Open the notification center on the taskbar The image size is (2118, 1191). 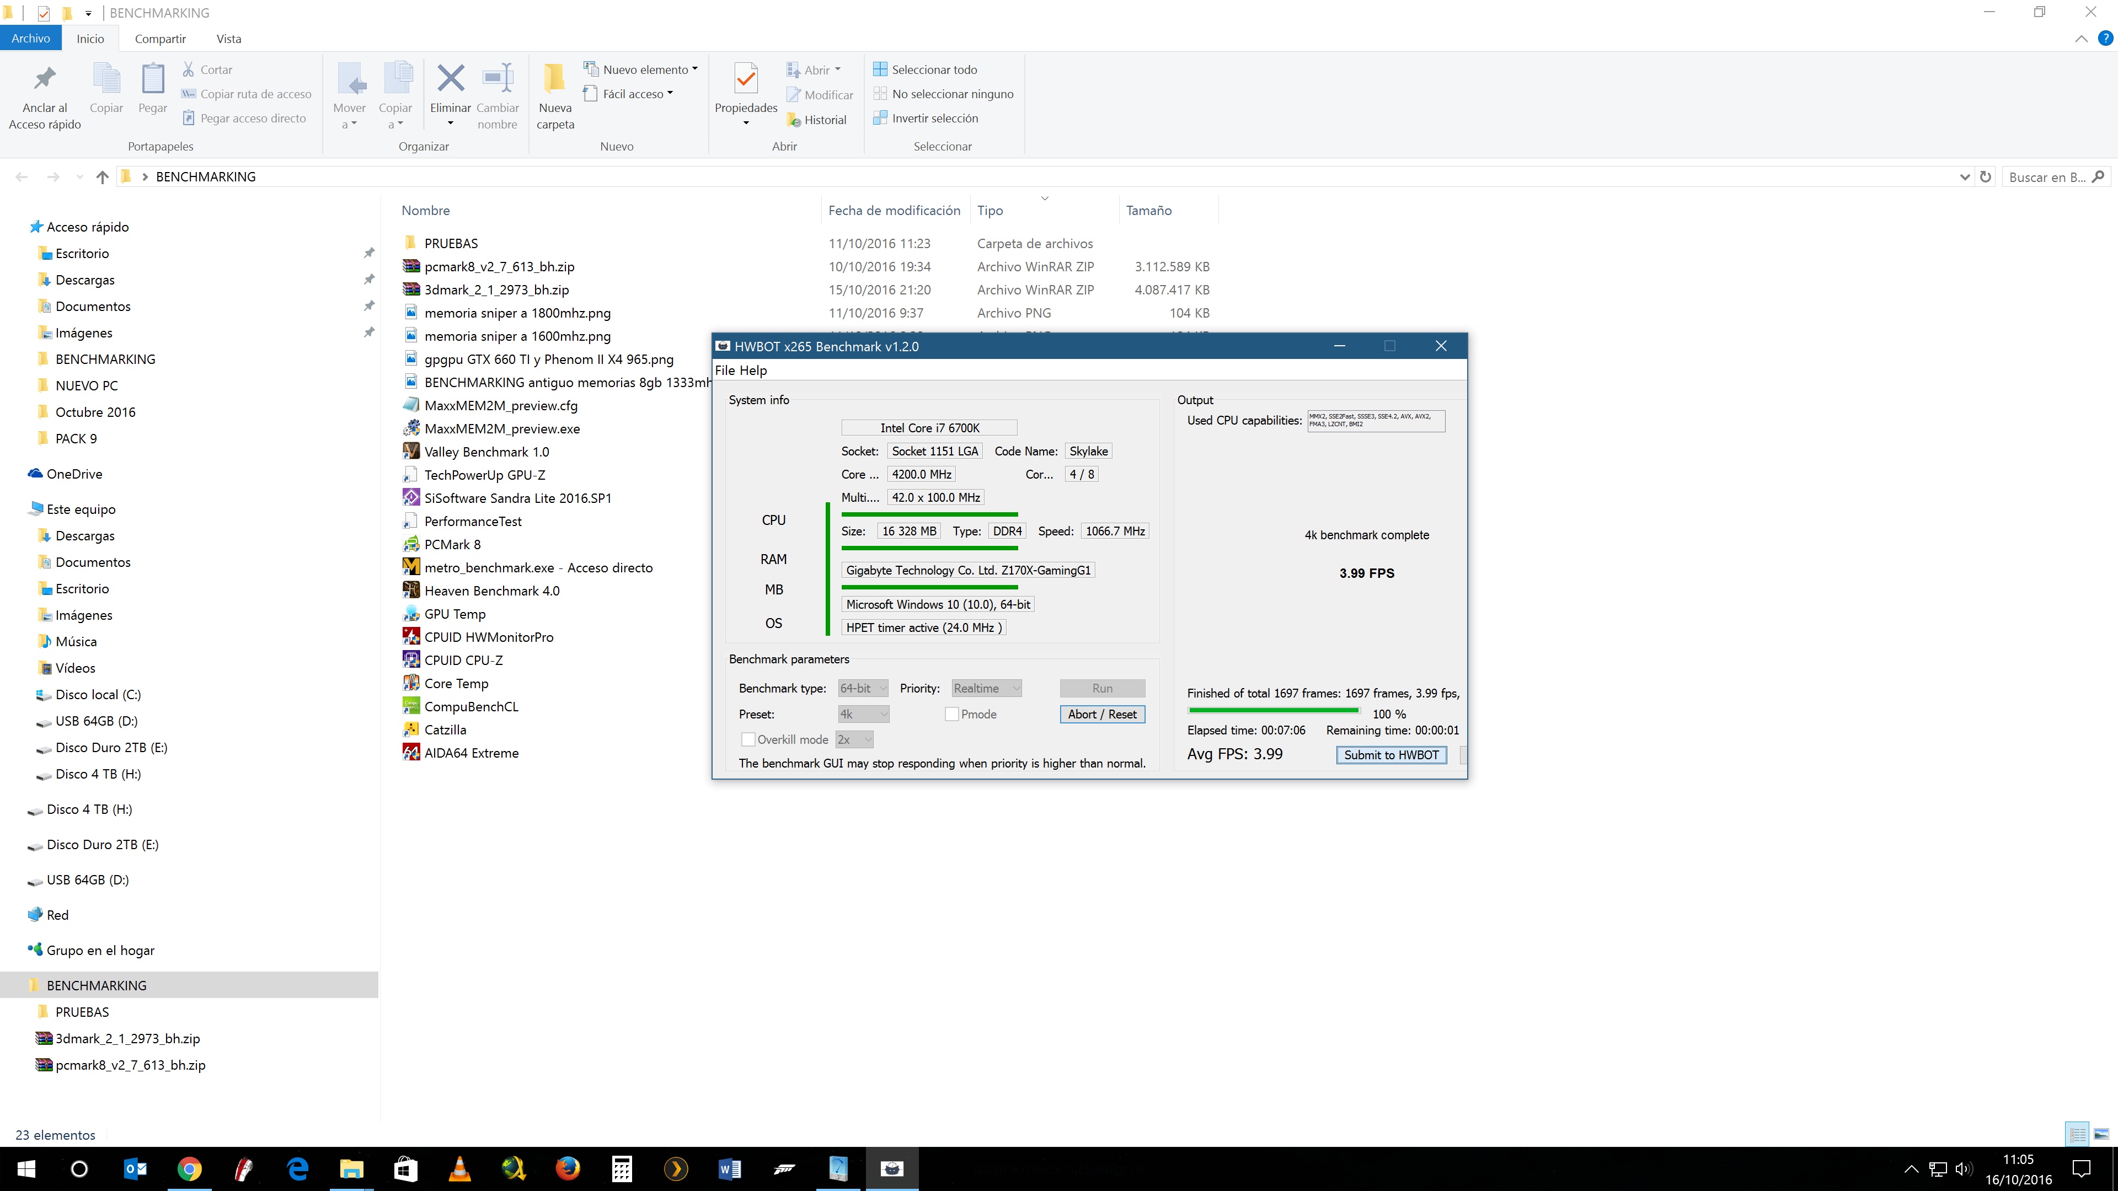(x=2082, y=1169)
